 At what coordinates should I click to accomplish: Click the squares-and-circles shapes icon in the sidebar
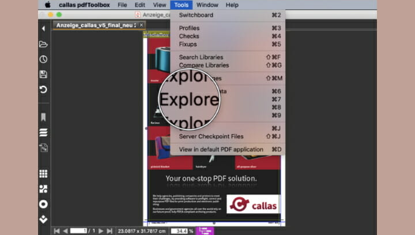43,189
